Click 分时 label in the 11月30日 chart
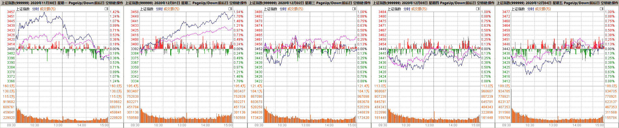Image resolution: width=619 pixels, height=128 pixels. click(x=35, y=9)
